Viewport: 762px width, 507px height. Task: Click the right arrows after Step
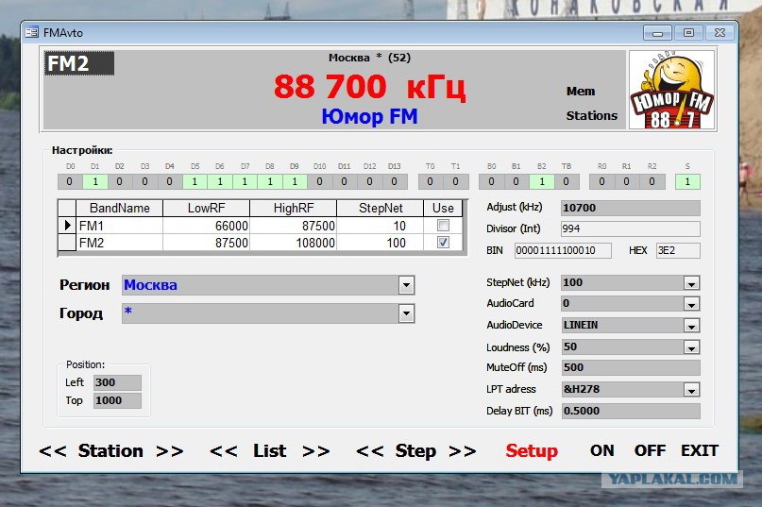(x=462, y=451)
